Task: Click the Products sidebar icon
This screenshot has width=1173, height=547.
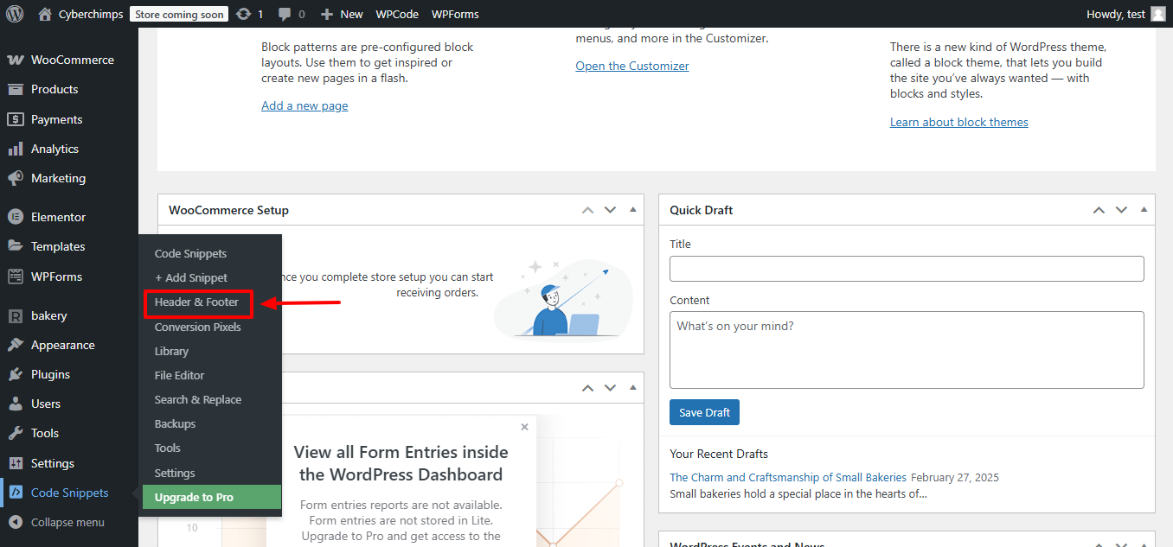Action: 15,89
